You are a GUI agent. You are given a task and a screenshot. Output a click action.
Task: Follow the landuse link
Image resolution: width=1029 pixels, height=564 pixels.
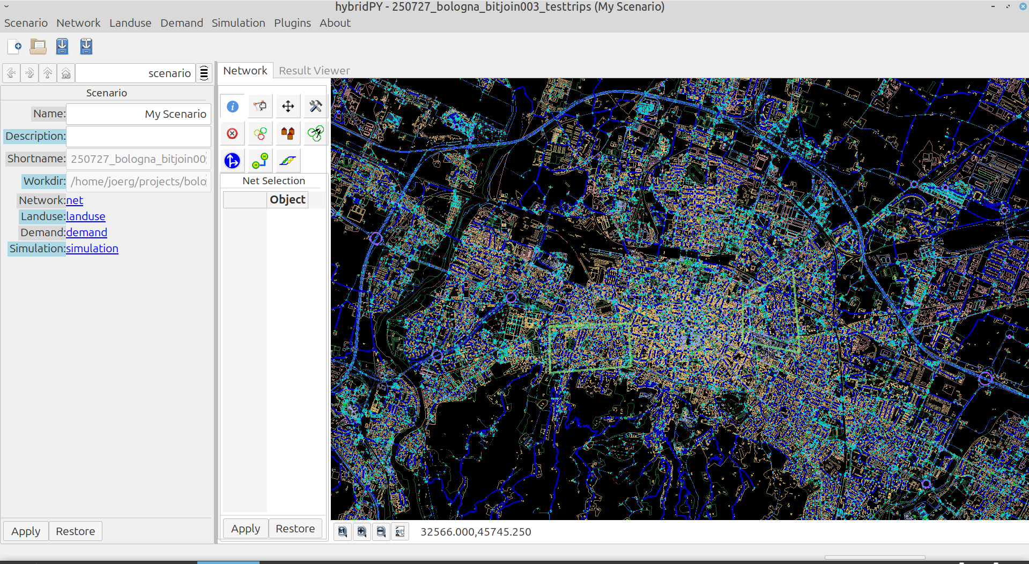coord(86,216)
